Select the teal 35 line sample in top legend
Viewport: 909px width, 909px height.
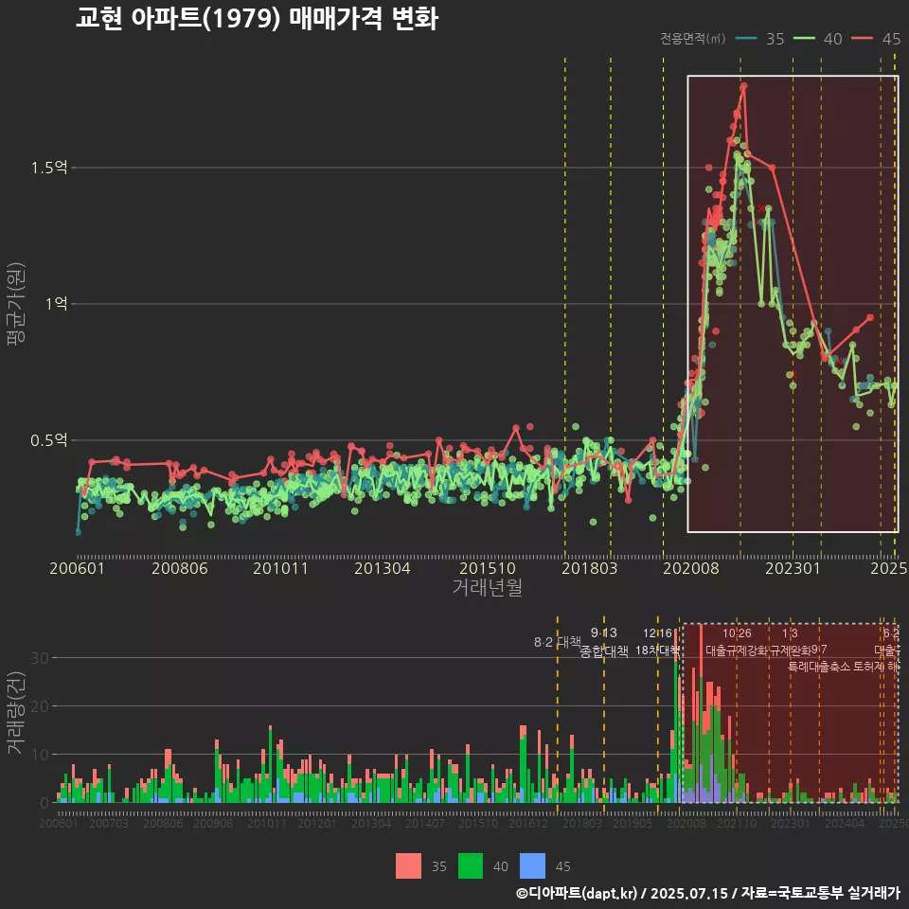point(746,38)
